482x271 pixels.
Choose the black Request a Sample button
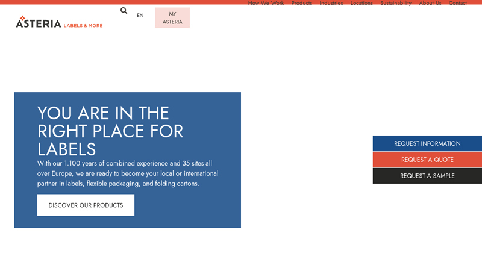[427, 176]
